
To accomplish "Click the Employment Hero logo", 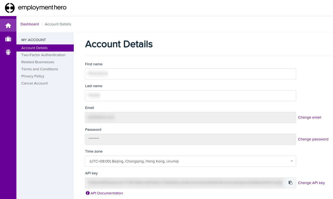I will pos(36,8).
